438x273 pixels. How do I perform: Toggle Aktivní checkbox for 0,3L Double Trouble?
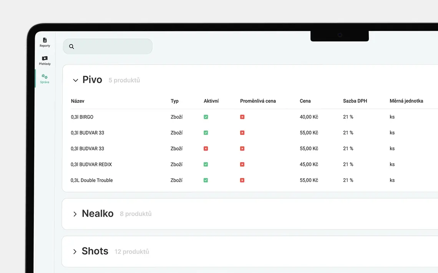click(206, 180)
